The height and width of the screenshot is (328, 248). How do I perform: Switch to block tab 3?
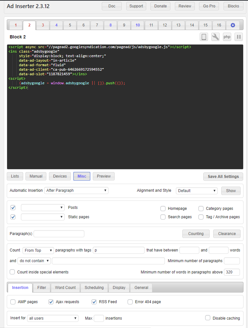tap(43, 25)
